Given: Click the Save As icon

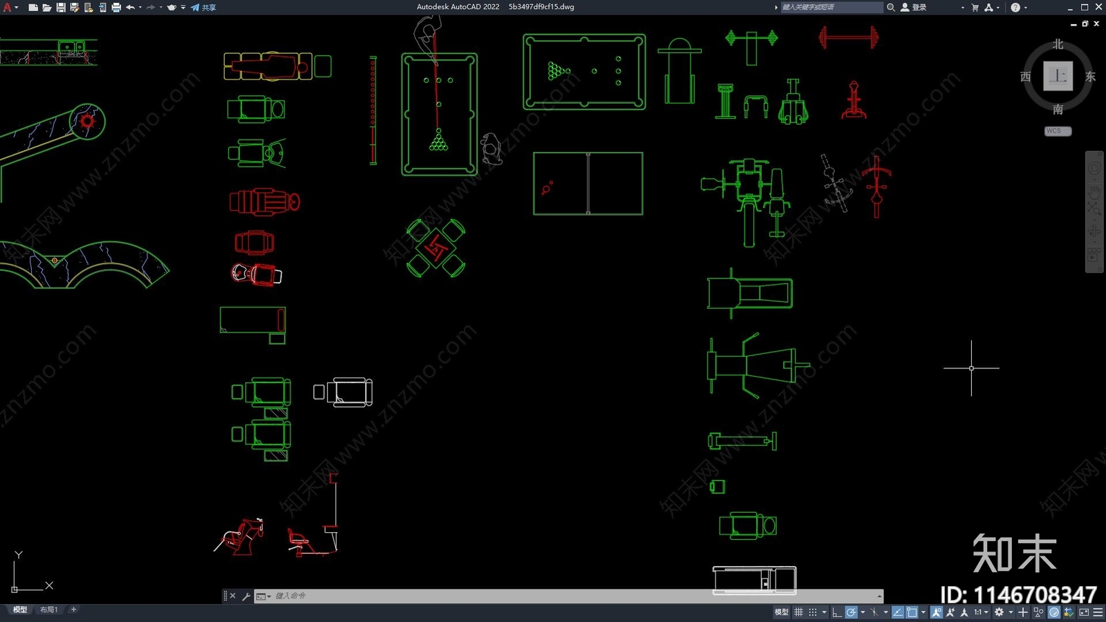Looking at the screenshot, I should [75, 8].
